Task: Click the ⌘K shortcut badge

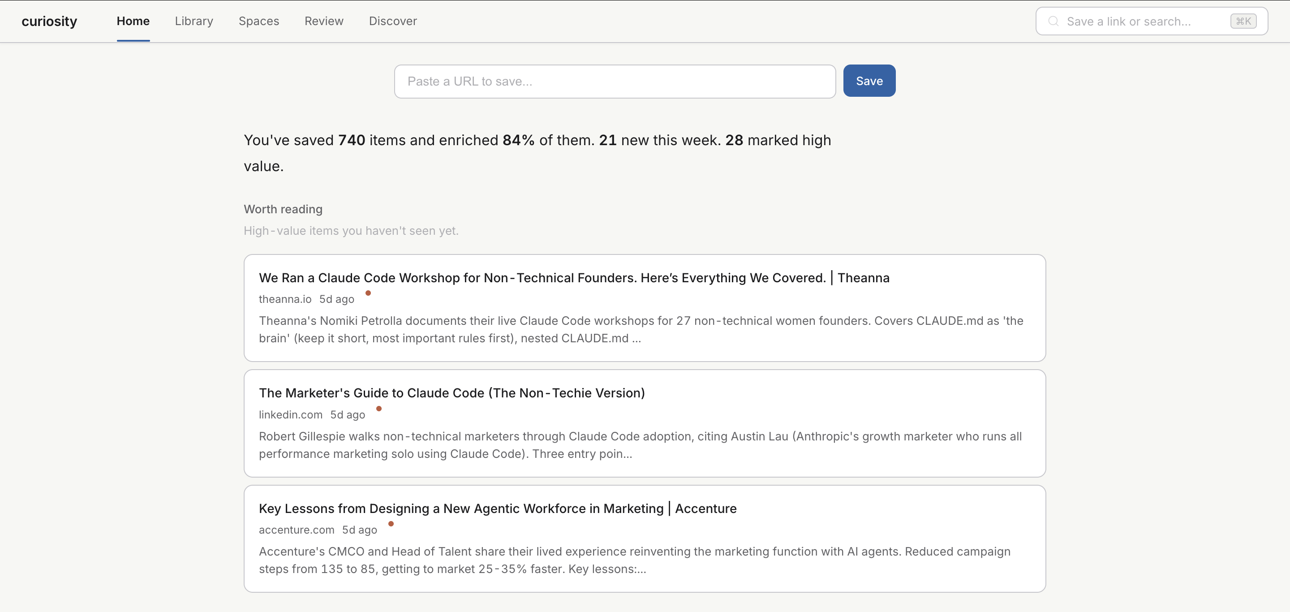Action: pos(1243,21)
